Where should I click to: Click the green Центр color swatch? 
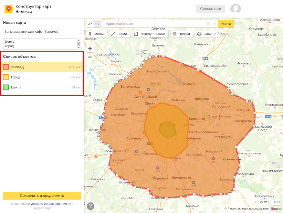(x=6, y=87)
